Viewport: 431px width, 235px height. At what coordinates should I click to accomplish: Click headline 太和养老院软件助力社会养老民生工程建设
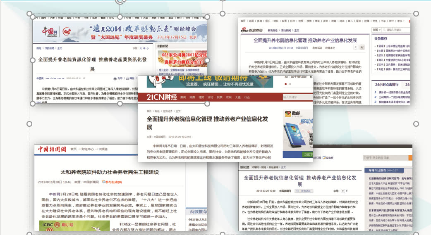[x=110, y=172]
